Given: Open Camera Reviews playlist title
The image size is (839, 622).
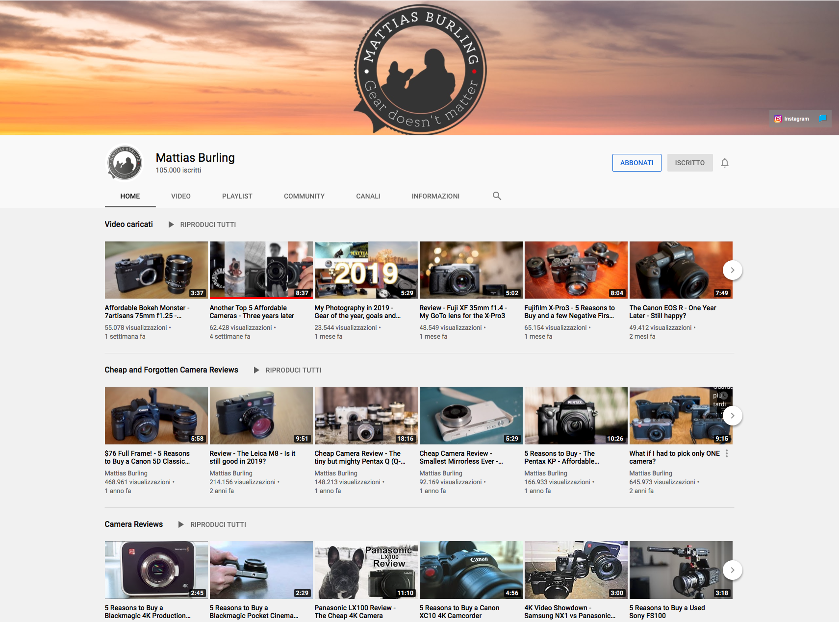Looking at the screenshot, I should (133, 524).
